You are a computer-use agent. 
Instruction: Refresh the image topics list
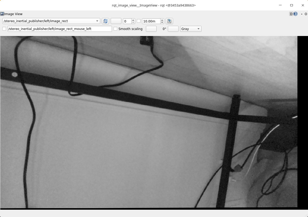click(x=105, y=21)
